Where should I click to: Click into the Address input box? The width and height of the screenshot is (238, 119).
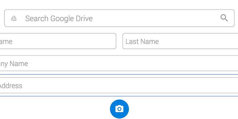(x=119, y=85)
